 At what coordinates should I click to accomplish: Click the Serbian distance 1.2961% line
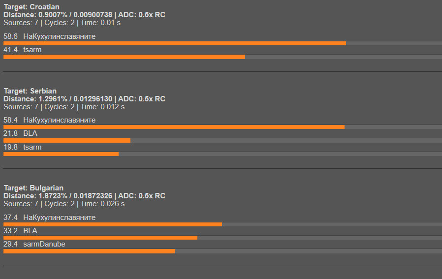click(x=84, y=99)
